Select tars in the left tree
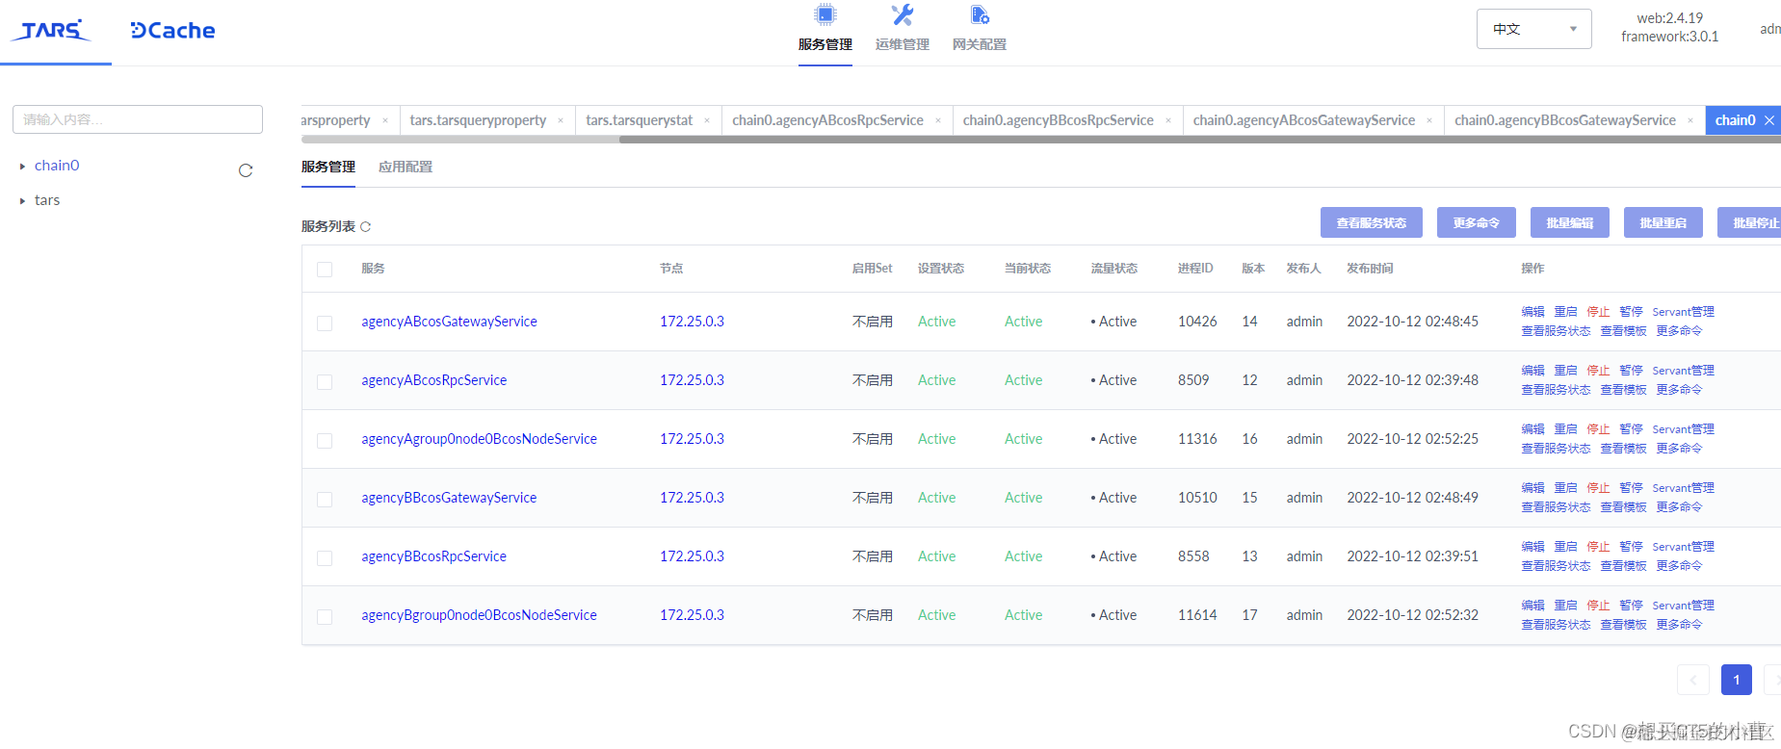Screen dimensions: 1781x749 47,200
